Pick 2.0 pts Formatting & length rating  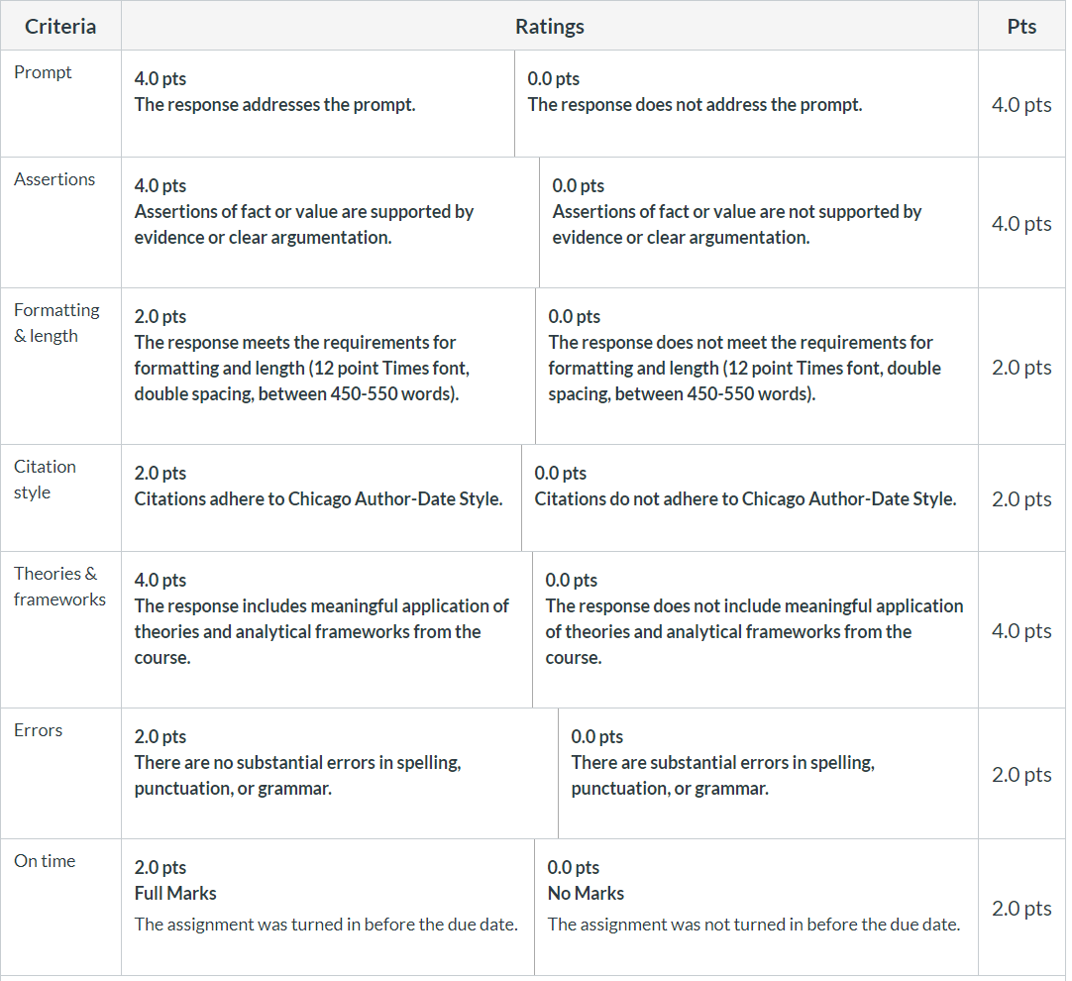pyautogui.click(x=328, y=366)
